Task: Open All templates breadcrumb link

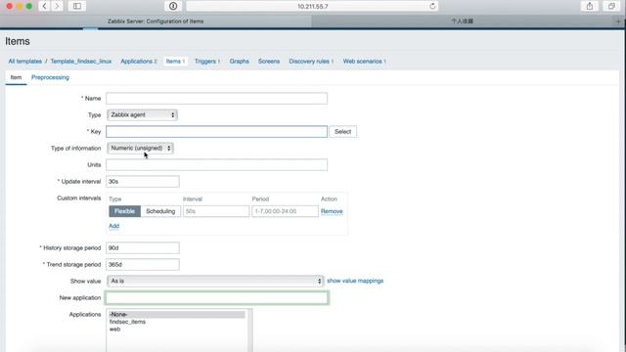Action: (25, 61)
